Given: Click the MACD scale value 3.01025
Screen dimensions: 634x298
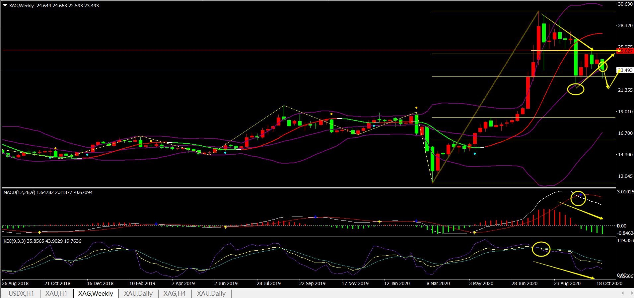Looking at the screenshot, I should pos(625,192).
